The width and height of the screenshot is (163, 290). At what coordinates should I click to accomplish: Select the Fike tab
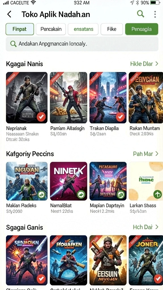pyautogui.click(x=112, y=29)
